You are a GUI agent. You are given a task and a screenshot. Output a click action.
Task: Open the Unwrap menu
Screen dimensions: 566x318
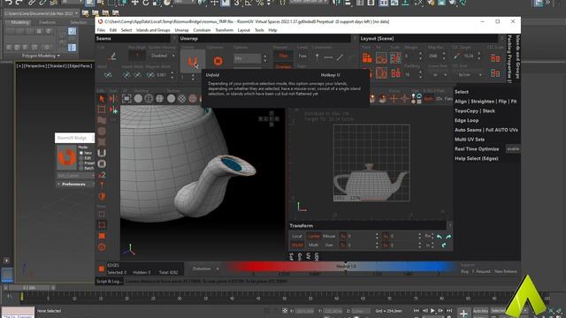181,30
